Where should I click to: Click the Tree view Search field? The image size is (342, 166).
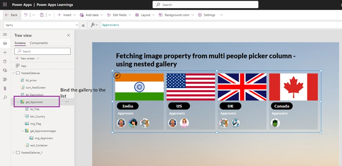click(x=43, y=51)
